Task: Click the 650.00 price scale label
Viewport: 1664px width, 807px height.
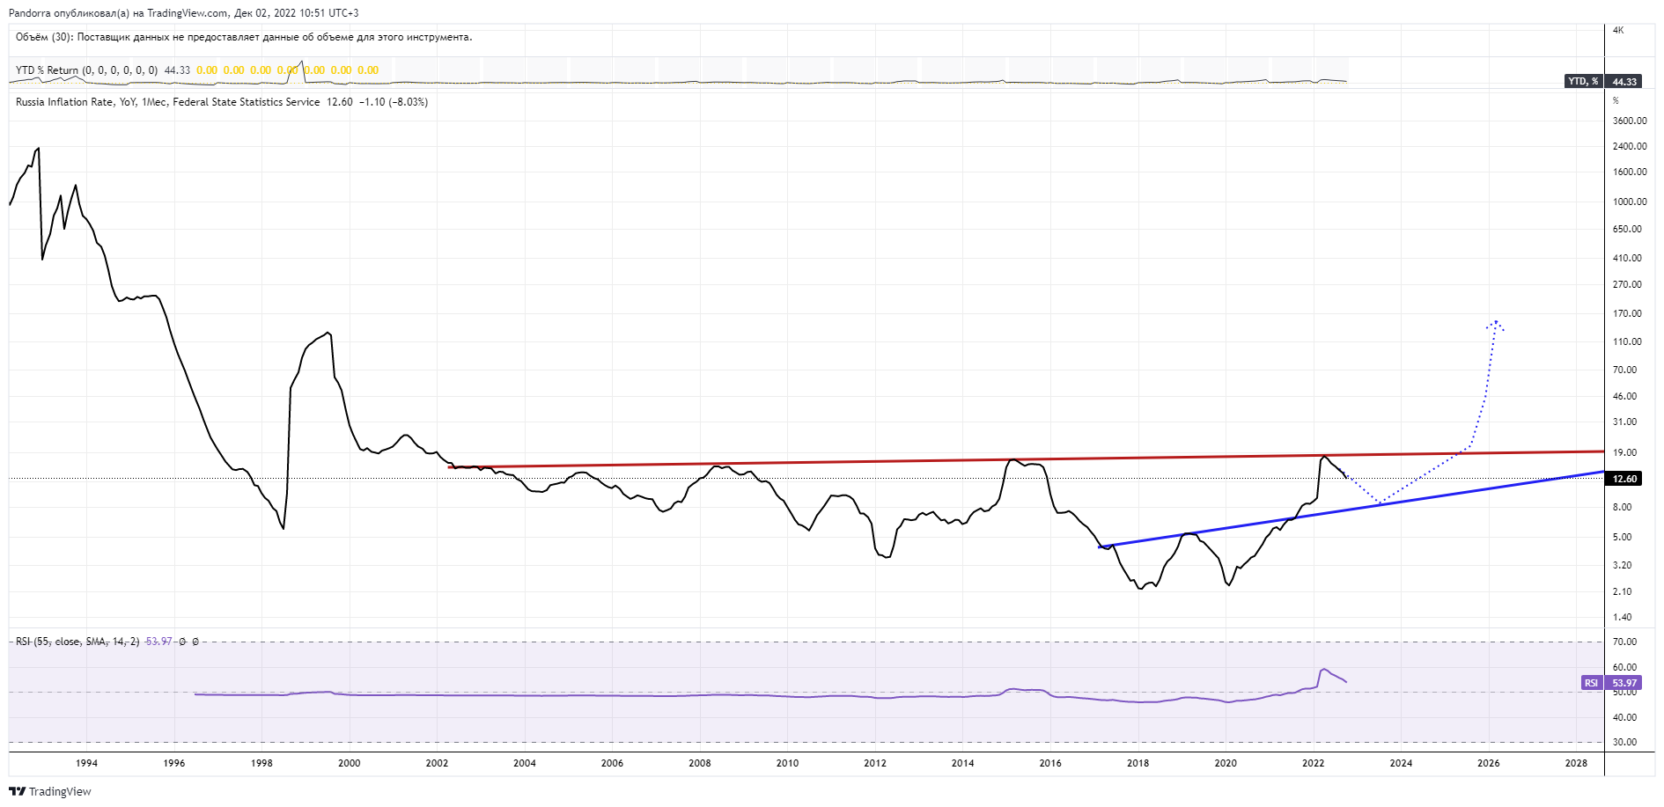Action: pos(1627,229)
